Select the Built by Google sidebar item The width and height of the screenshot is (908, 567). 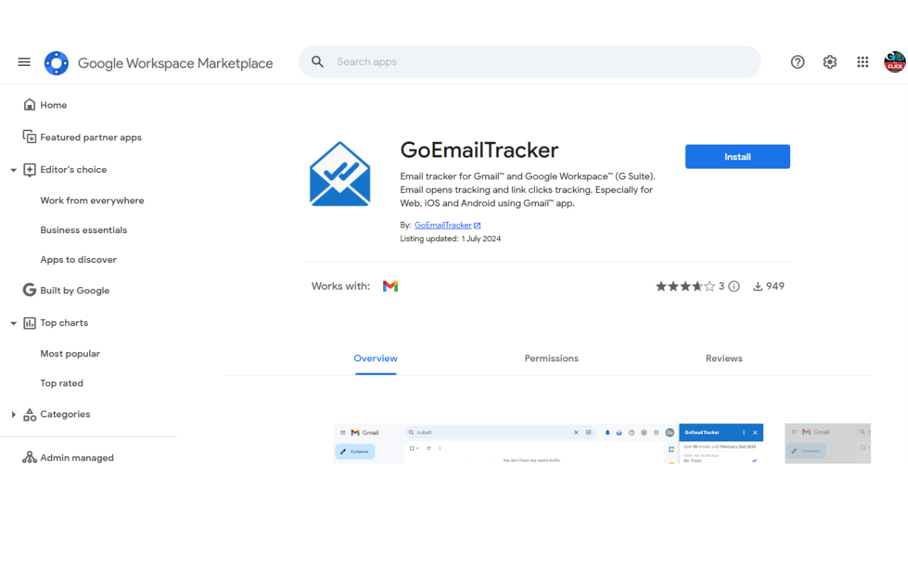point(75,290)
